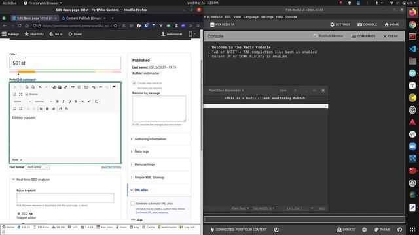The image size is (419, 235).
Task: Bookmark this page with the star icon
Action: pos(115,26)
